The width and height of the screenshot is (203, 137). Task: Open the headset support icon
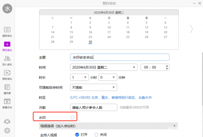pyautogui.click(x=7, y=121)
